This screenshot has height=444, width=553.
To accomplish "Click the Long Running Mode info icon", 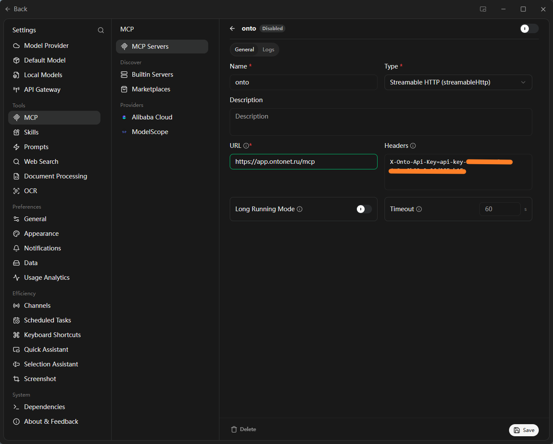I will [300, 209].
